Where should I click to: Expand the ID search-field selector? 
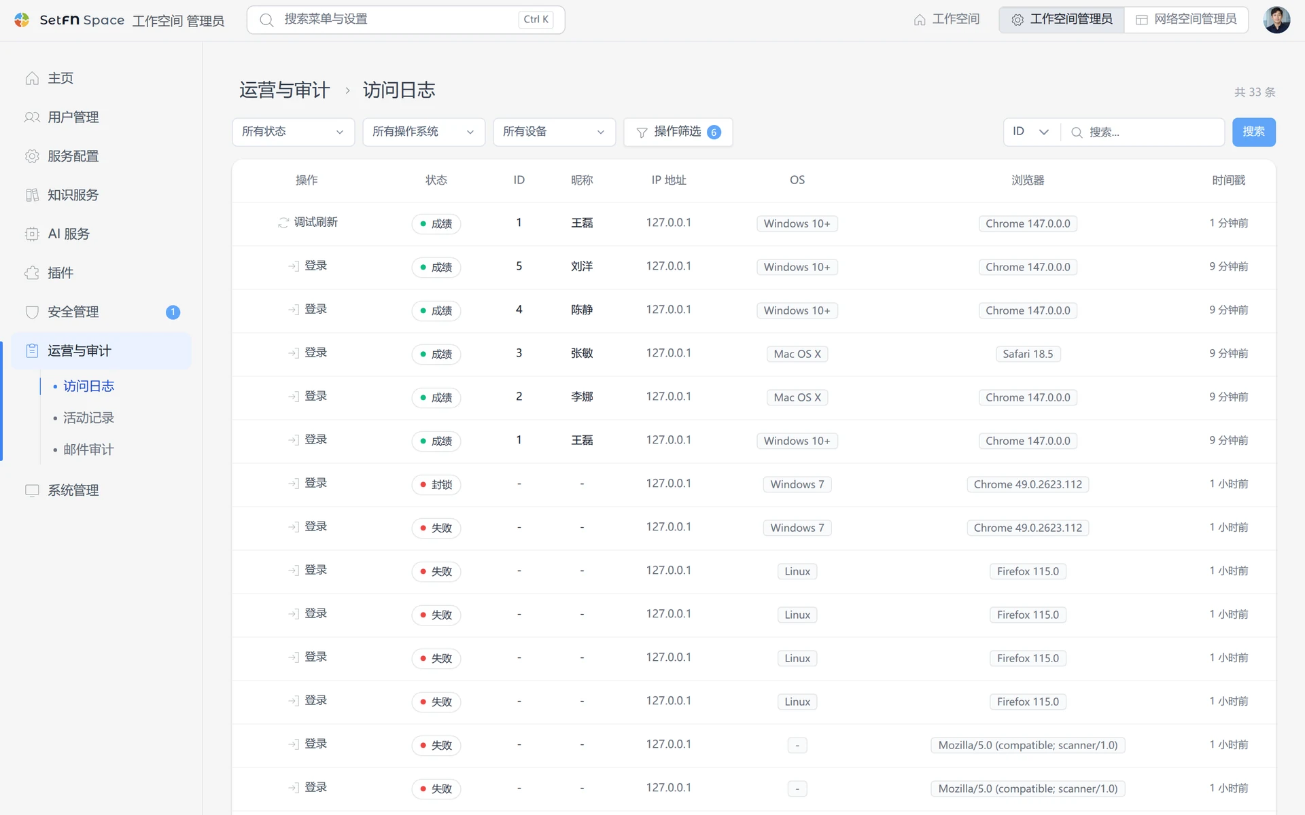(1031, 132)
